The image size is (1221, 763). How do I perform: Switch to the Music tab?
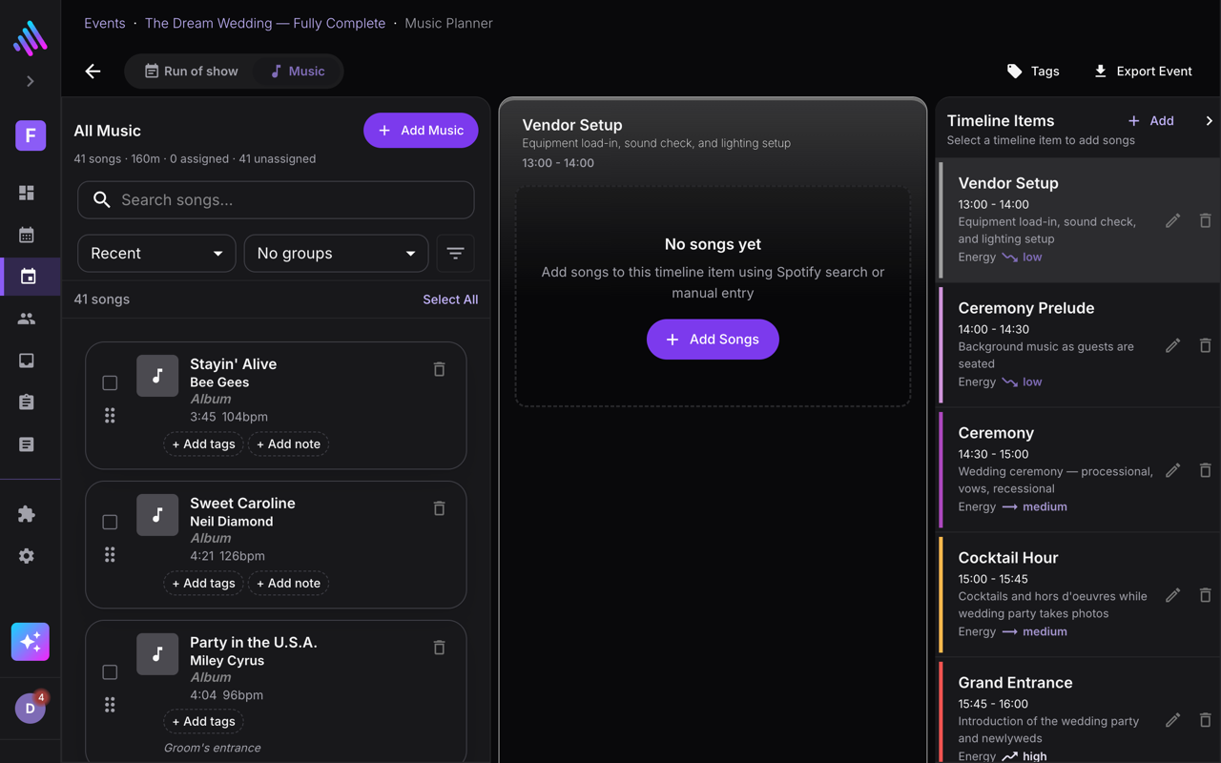(297, 72)
